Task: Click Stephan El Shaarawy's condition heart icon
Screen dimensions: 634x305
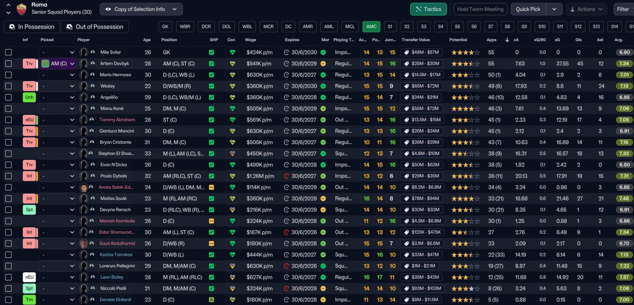Action: pyautogui.click(x=231, y=153)
